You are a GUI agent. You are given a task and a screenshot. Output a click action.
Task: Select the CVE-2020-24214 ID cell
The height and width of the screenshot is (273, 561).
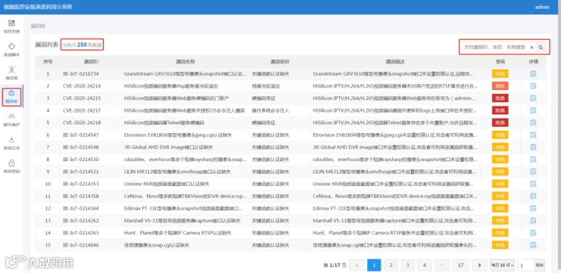pos(82,86)
